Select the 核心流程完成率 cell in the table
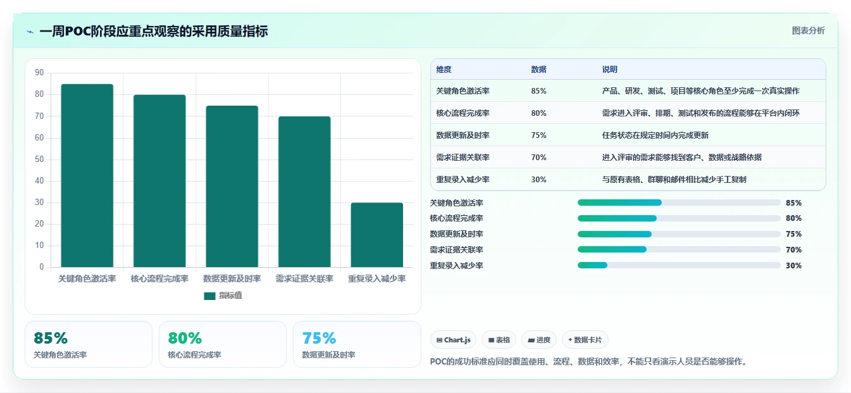This screenshot has width=851, height=393. tap(463, 113)
